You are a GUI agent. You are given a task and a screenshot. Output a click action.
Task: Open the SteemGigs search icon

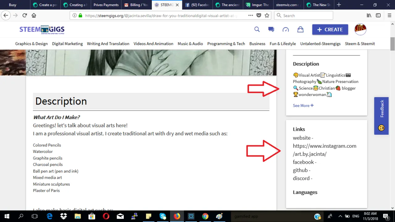click(257, 30)
